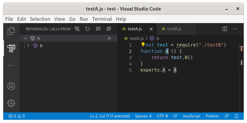Click line number 4 in the gutter
The width and height of the screenshot is (247, 123).
130,64
